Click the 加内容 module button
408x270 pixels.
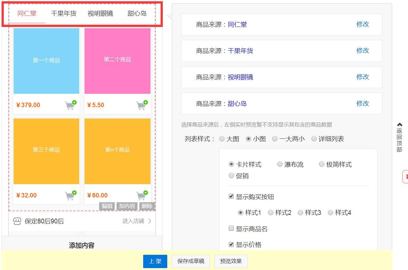tap(127, 206)
